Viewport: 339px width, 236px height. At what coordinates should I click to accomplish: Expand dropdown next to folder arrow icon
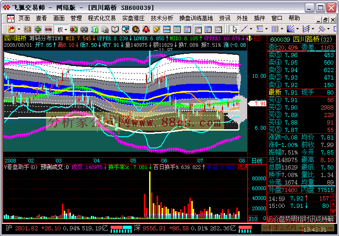click(x=19, y=29)
